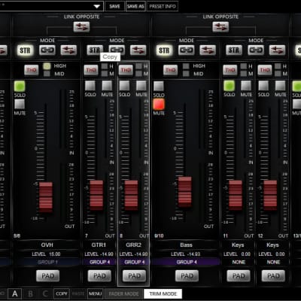This screenshot has width=301, height=301.
Task: Select STR mode above GTR1 and GRR2 channels
Action: (95, 50)
